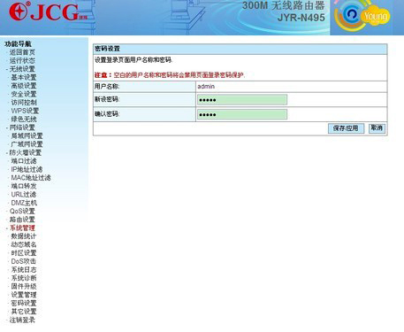Select 密码设置 in sidebar
The height and width of the screenshot is (332, 404).
pos(24,303)
